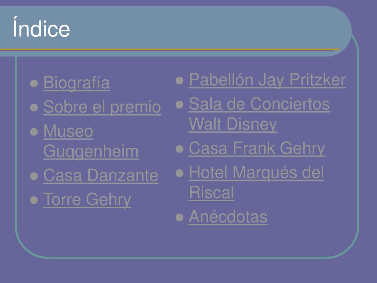
Task: Click the Índice slide title
Action: [41, 29]
